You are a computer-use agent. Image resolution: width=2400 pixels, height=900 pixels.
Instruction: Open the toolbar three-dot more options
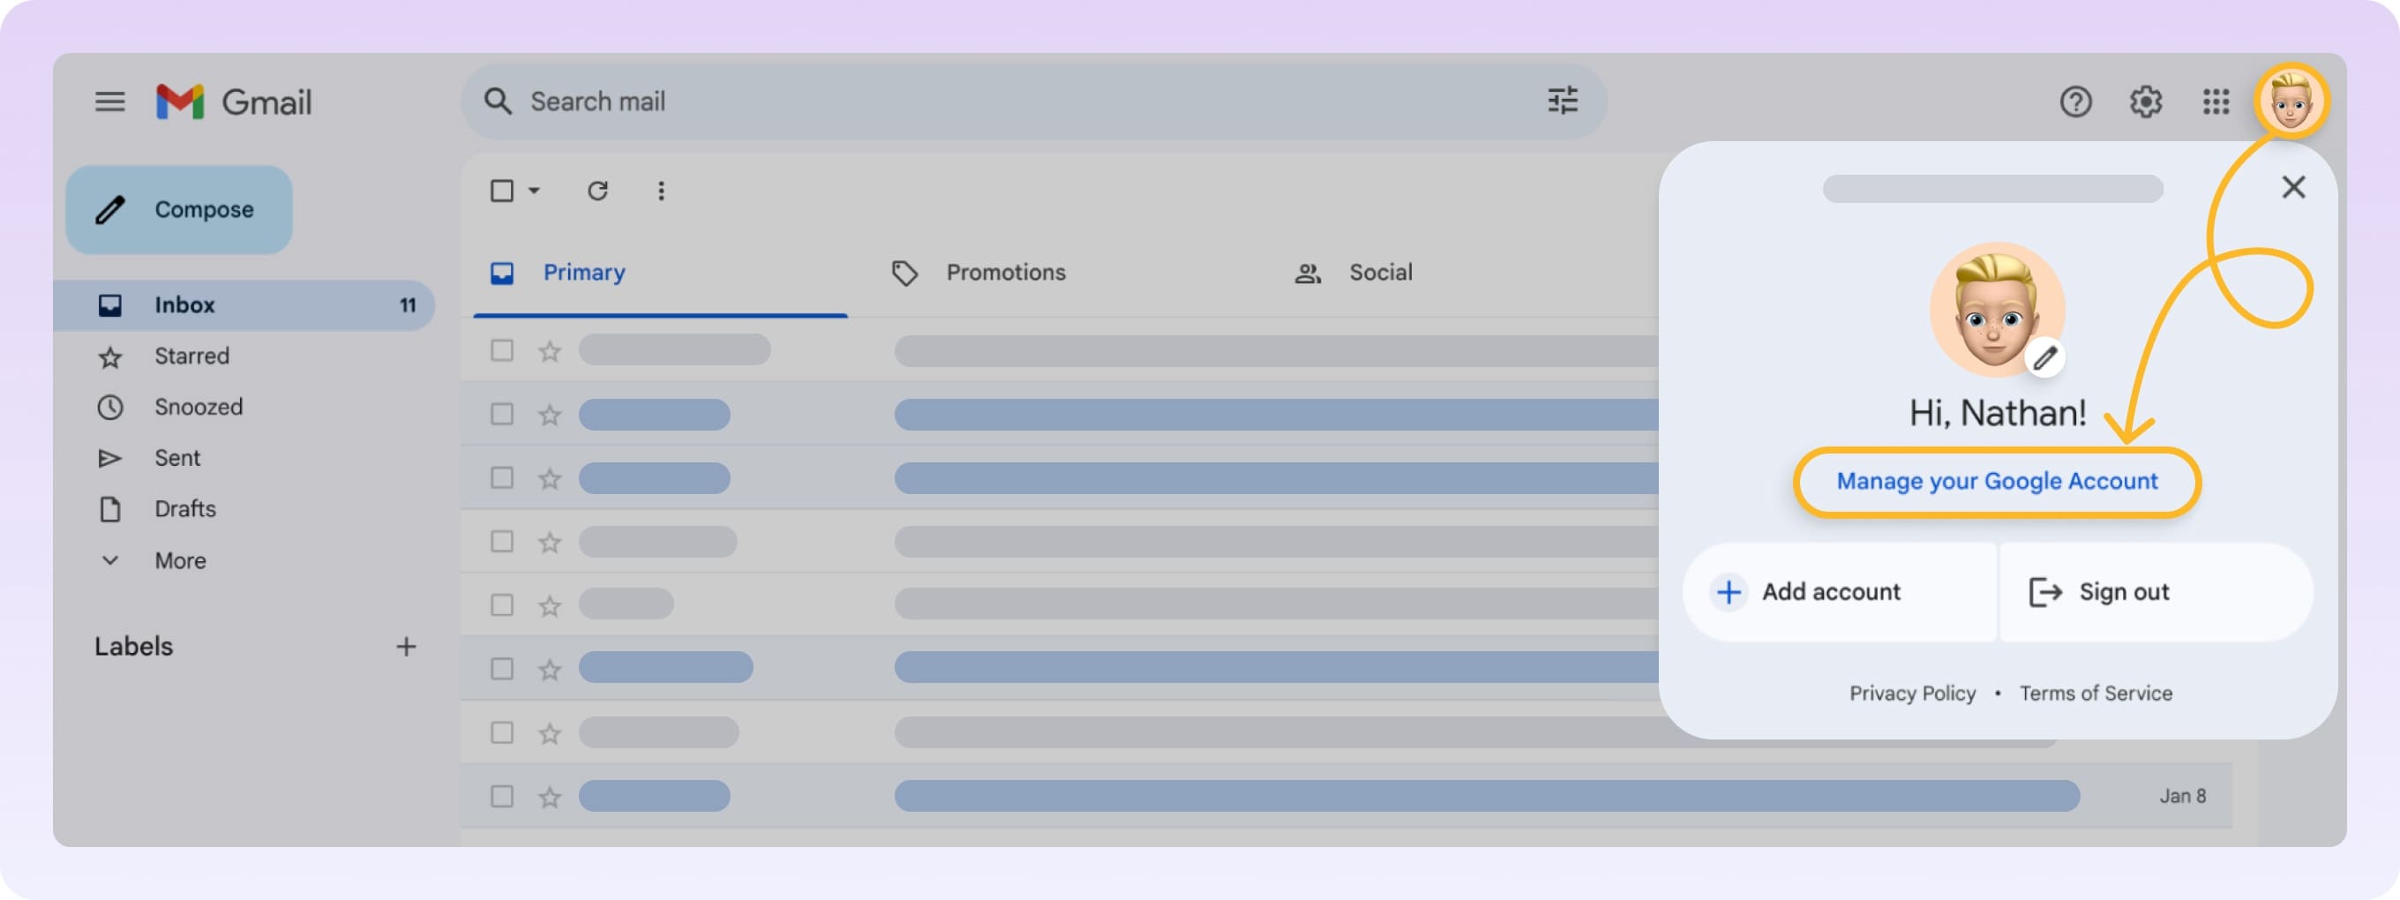point(662,190)
